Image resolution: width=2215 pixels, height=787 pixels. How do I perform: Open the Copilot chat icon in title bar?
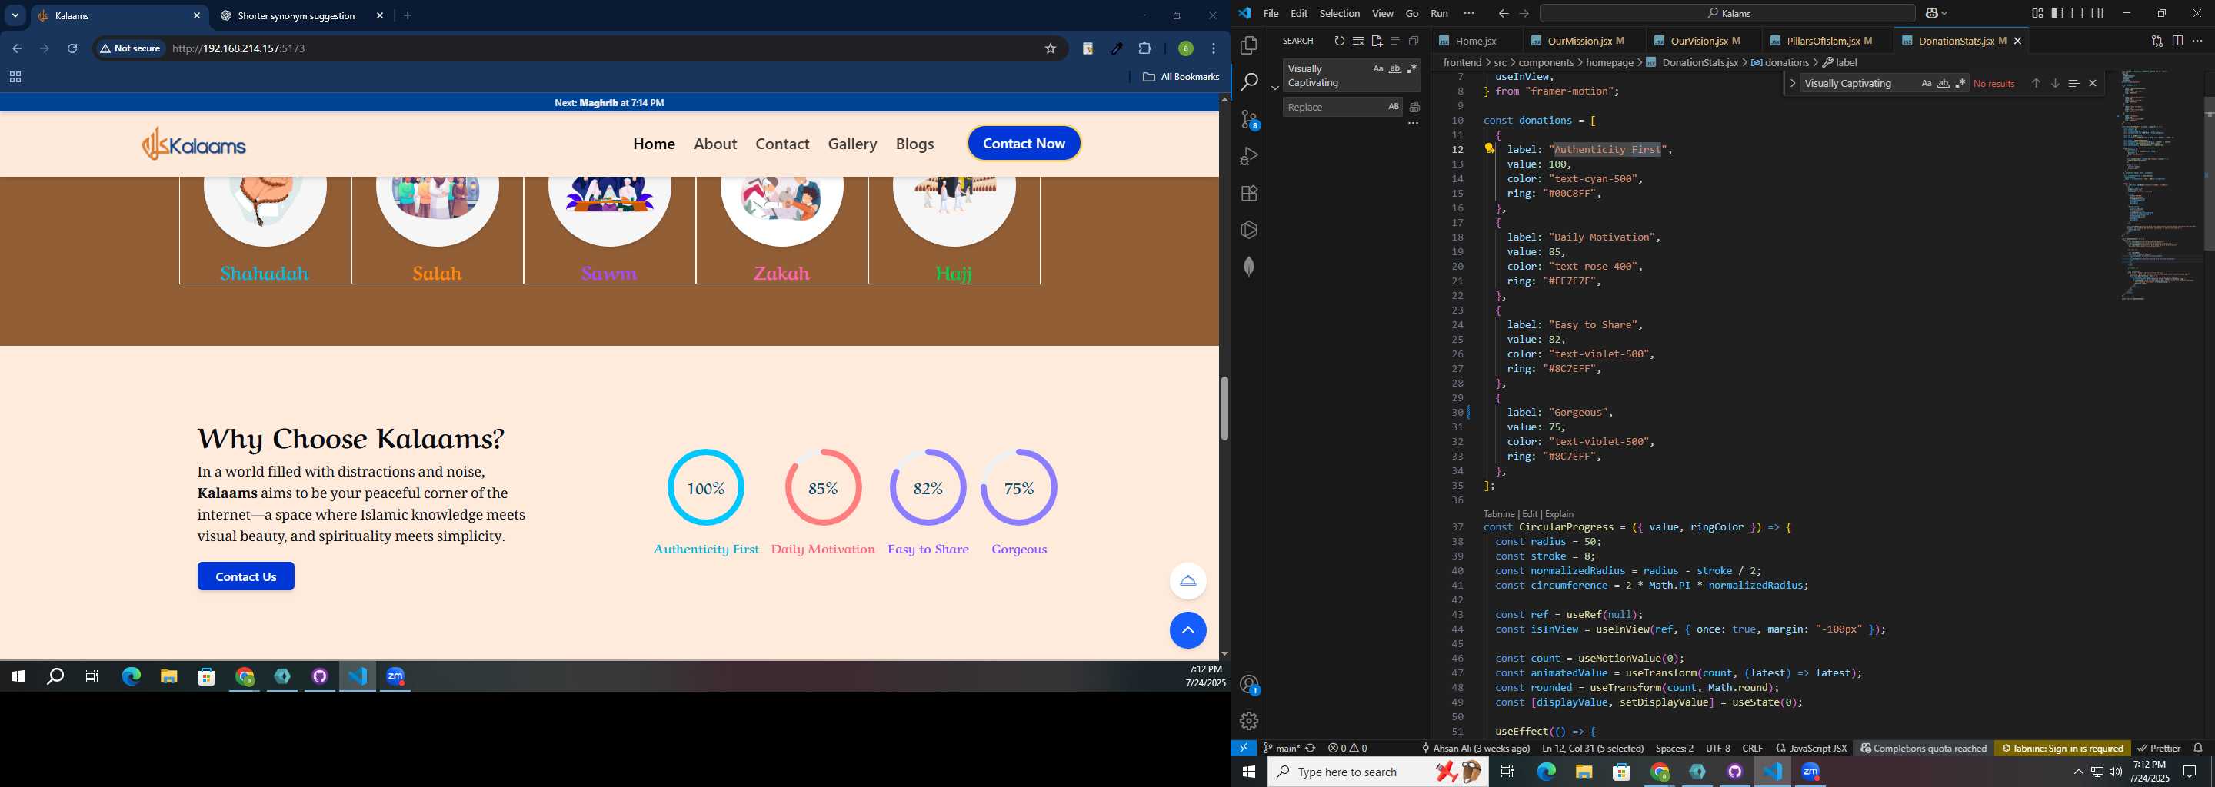(x=1932, y=14)
